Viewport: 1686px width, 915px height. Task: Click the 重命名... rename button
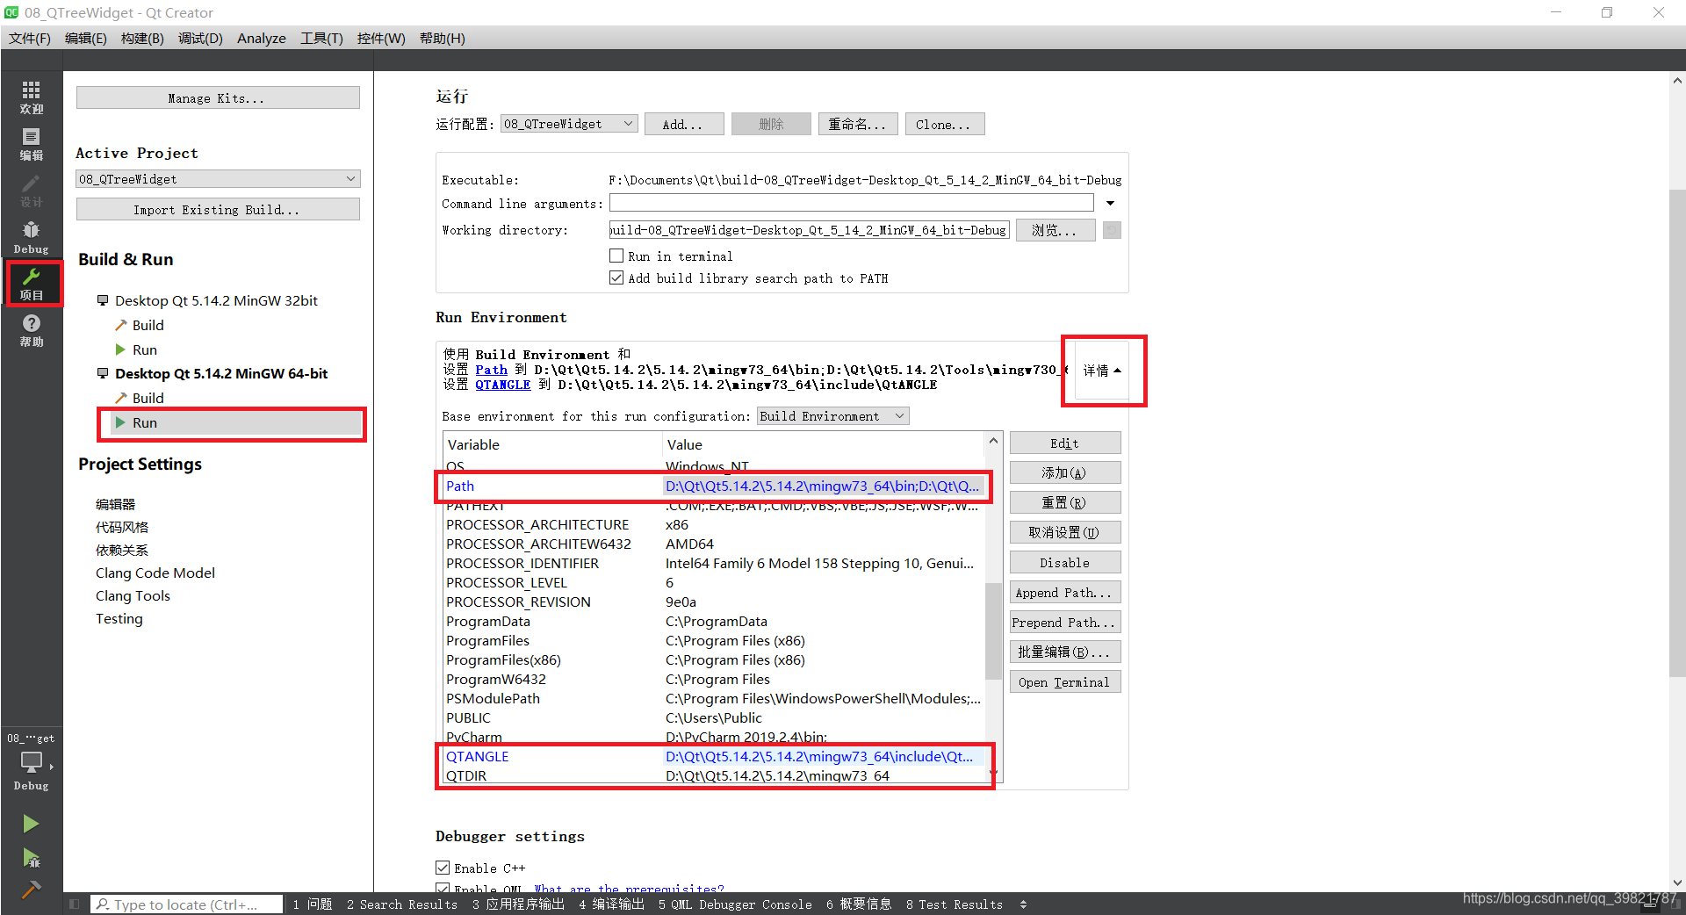(858, 124)
